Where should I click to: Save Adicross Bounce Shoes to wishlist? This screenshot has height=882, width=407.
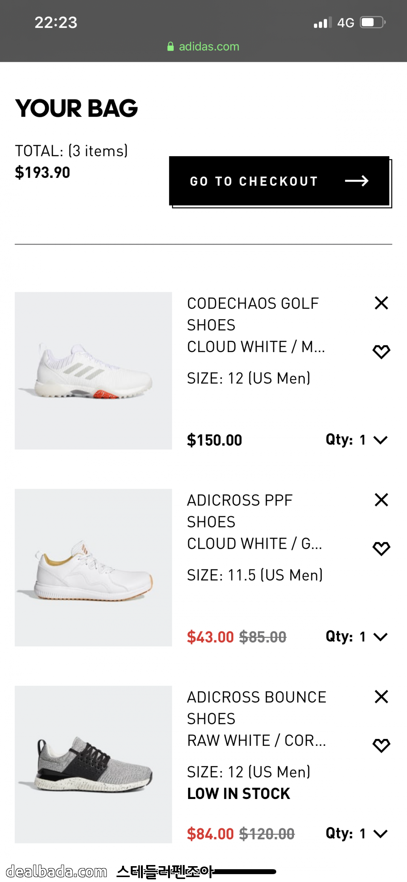point(381,745)
